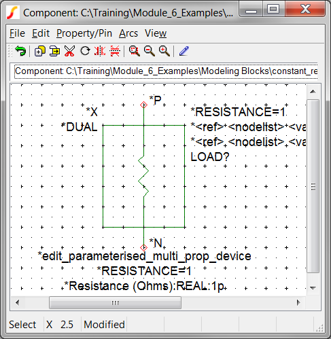331x339 pixels.
Task: Open the Property/Pin menu
Action: pyautogui.click(x=84, y=33)
